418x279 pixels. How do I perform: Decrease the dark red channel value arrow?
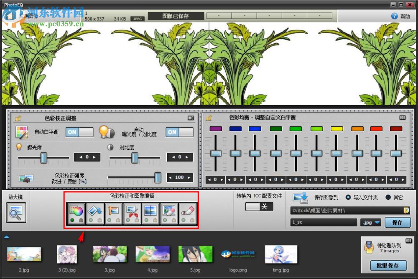coord(390,180)
